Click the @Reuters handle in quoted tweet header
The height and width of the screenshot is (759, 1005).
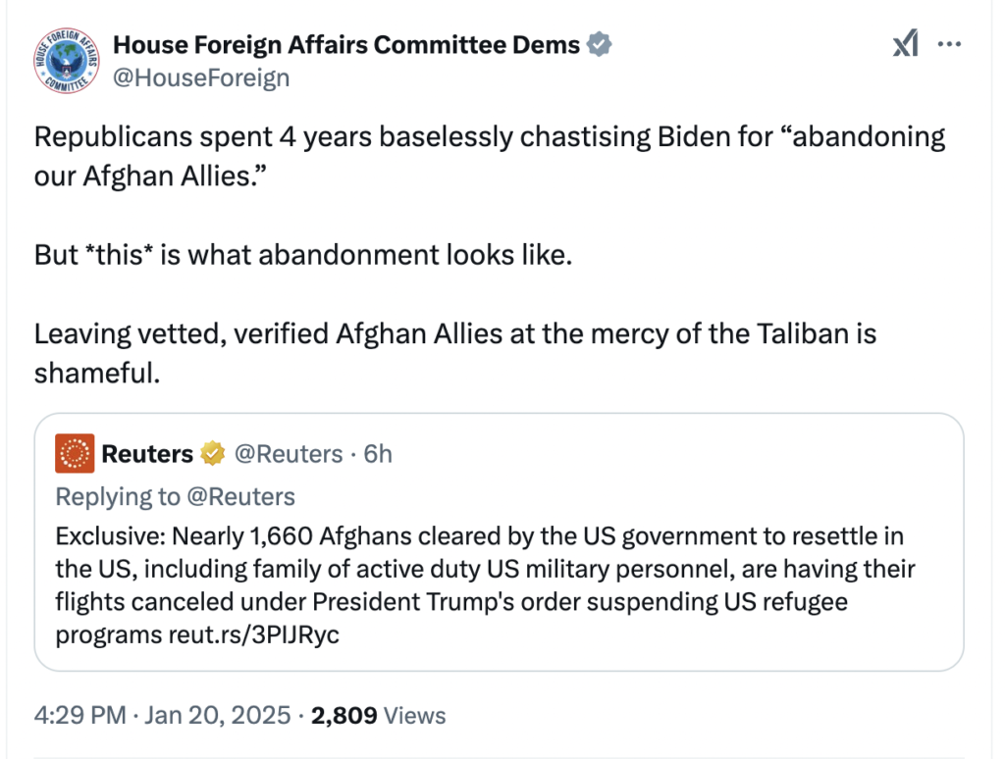pyautogui.click(x=289, y=453)
